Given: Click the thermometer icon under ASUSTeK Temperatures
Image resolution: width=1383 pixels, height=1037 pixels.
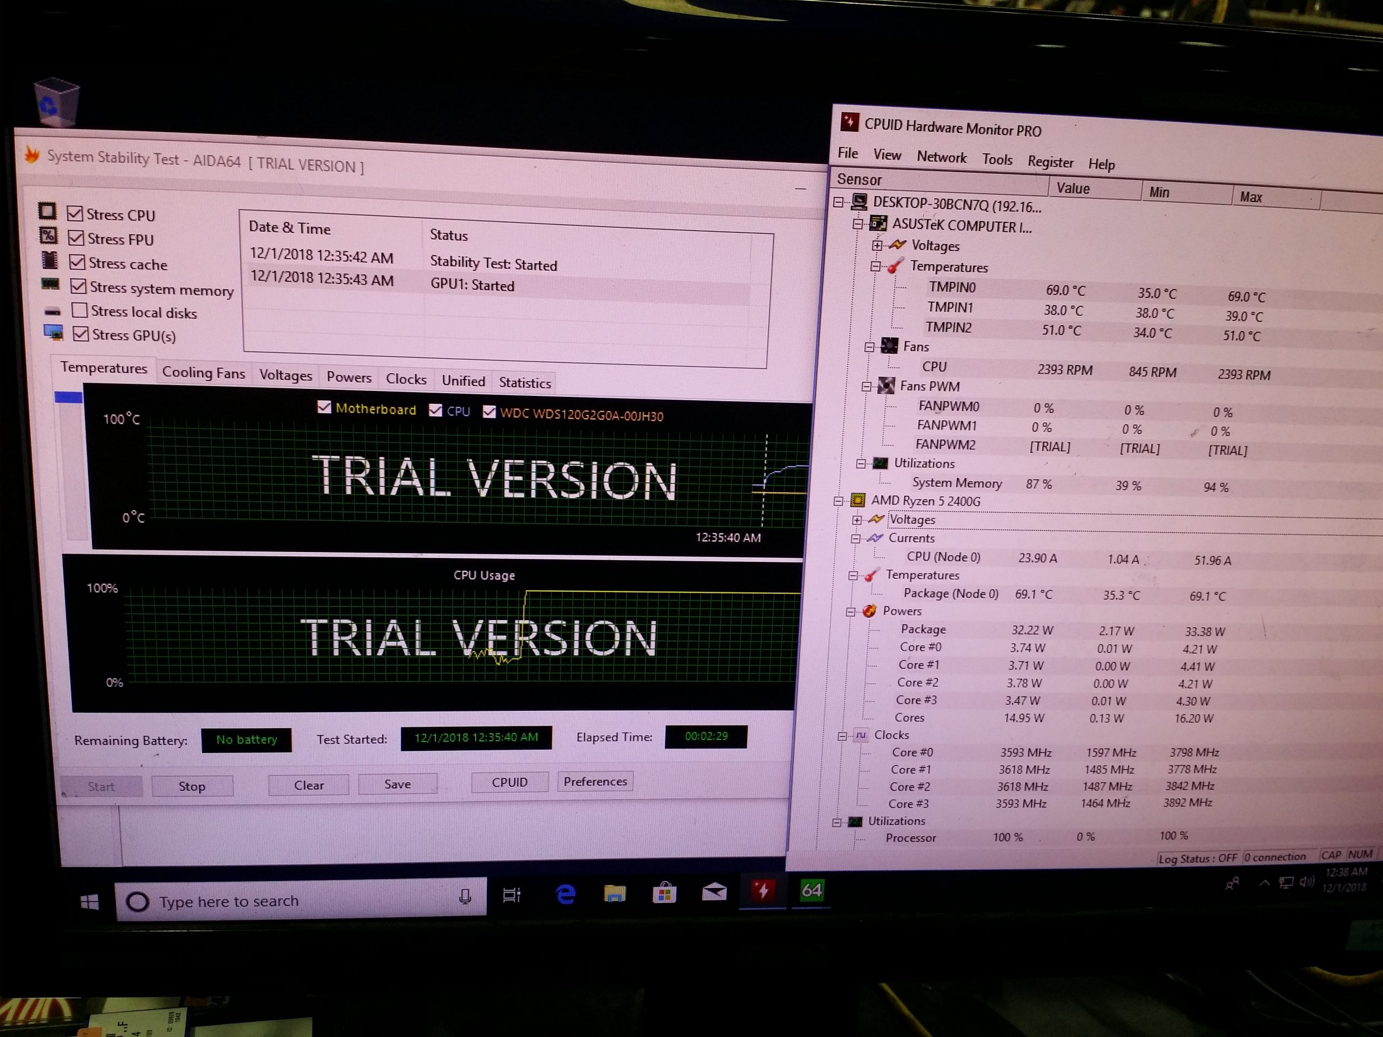Looking at the screenshot, I should click(x=896, y=266).
